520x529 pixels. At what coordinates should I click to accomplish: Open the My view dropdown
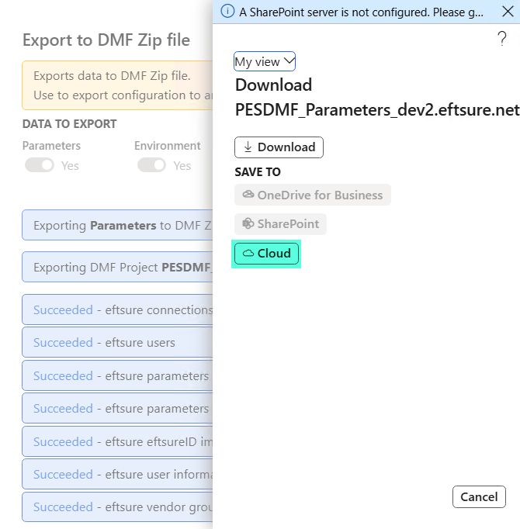click(265, 61)
